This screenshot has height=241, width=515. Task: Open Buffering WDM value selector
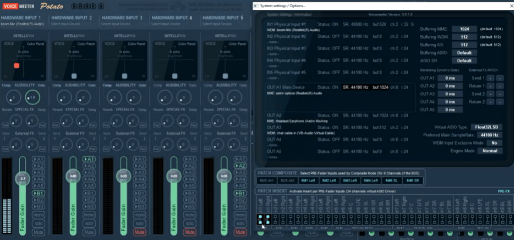click(464, 37)
